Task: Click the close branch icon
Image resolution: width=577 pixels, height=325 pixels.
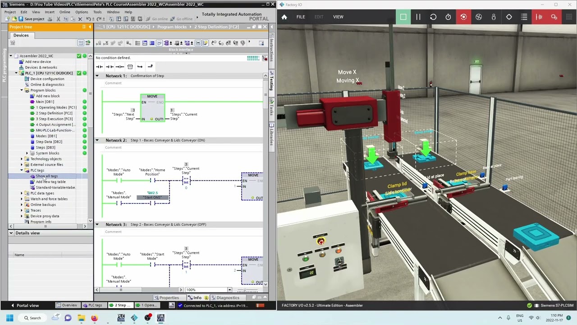Action: pos(150,66)
